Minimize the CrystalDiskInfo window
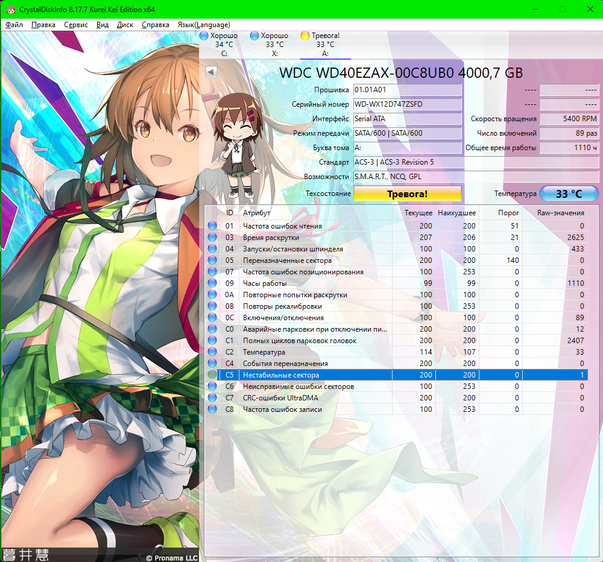The height and width of the screenshot is (562, 603). 535,9
